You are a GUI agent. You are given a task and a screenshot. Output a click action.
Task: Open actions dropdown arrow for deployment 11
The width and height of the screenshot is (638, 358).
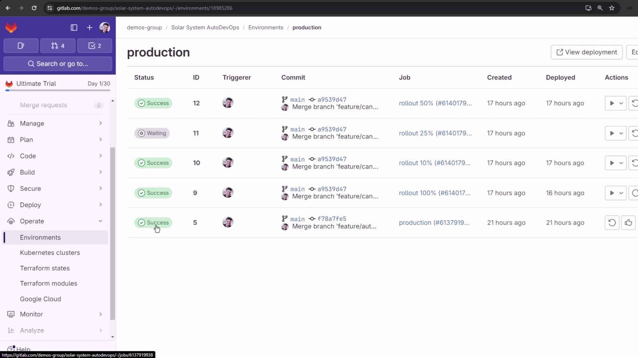621,133
